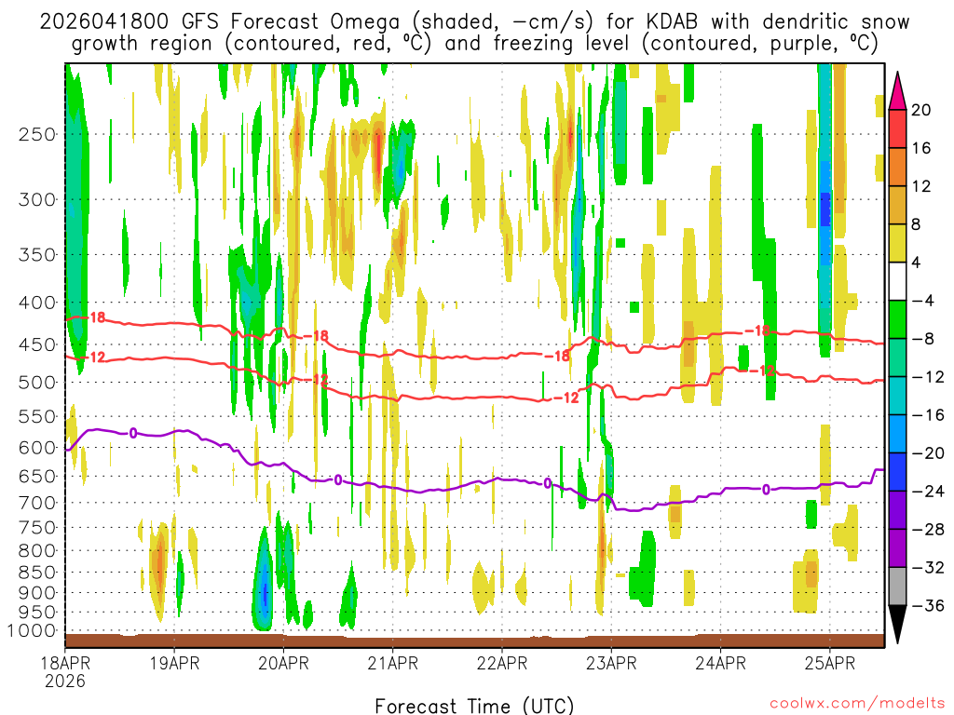954x715 pixels.
Task: Click the black arrow below the colorbar
Action: (897, 625)
